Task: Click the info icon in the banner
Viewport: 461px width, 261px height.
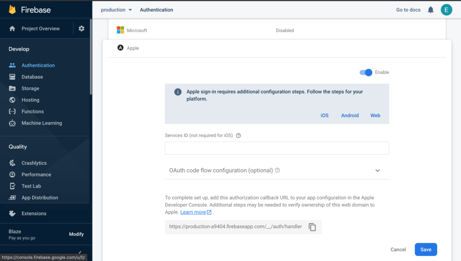Action: [178, 92]
